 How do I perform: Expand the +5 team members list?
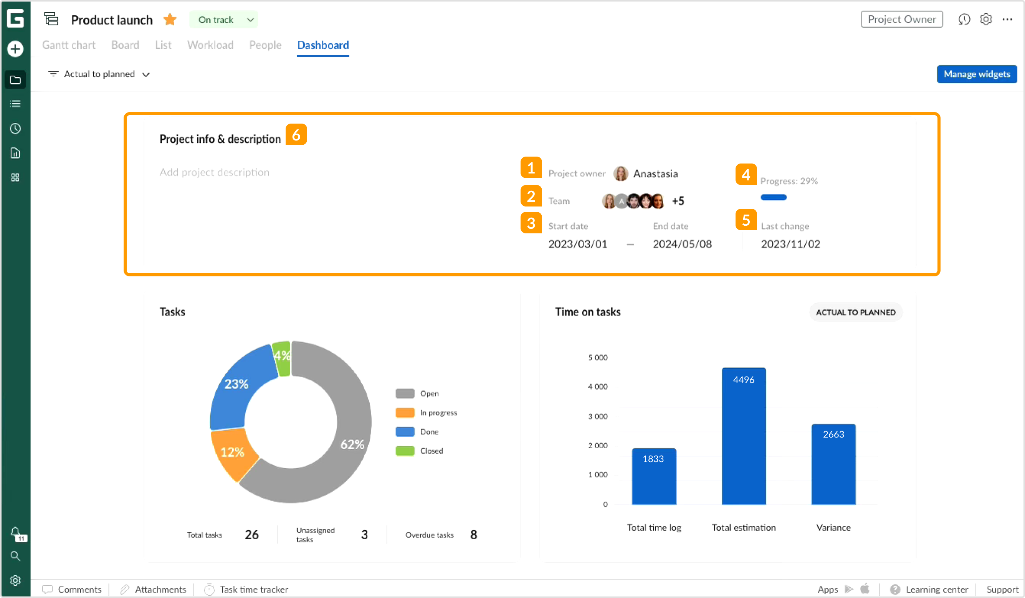click(x=678, y=201)
